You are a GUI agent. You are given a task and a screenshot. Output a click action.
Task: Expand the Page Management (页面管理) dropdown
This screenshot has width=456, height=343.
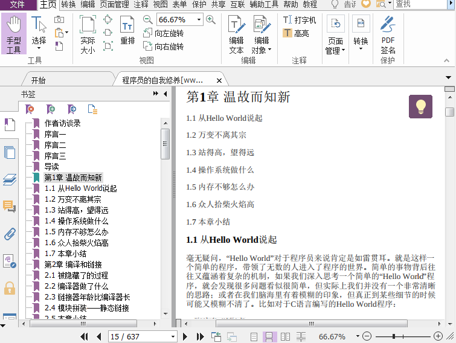tap(335, 35)
